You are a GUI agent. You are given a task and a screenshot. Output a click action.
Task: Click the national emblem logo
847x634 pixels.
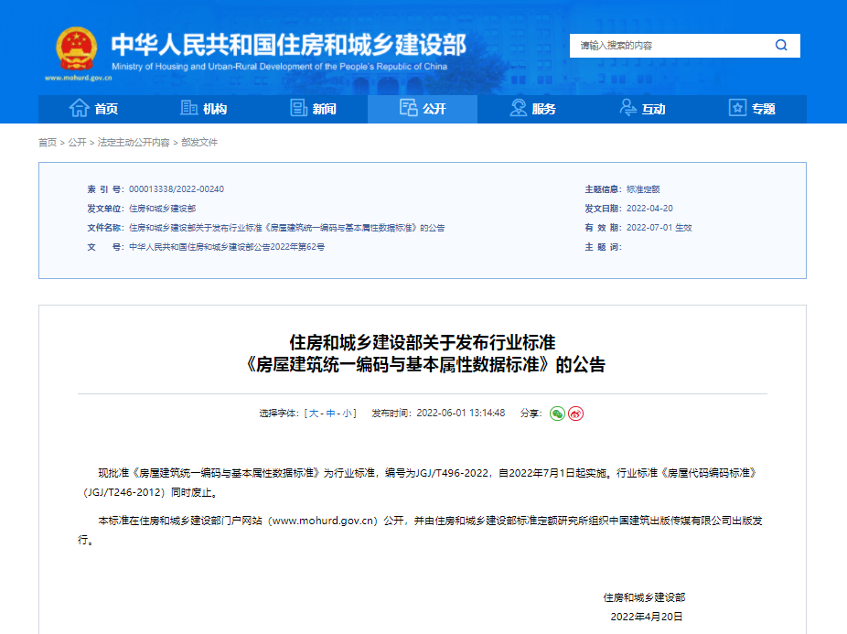[76, 48]
